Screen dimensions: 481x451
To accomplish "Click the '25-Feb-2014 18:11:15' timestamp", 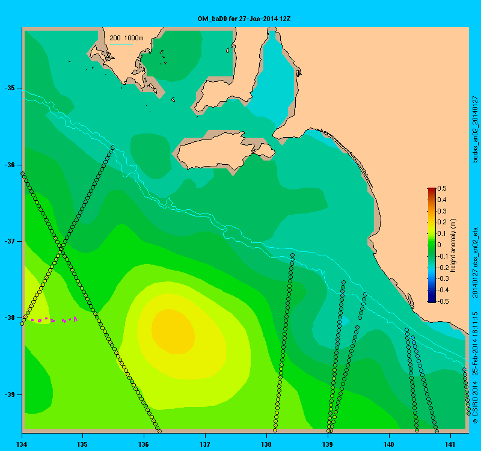I will [475, 343].
